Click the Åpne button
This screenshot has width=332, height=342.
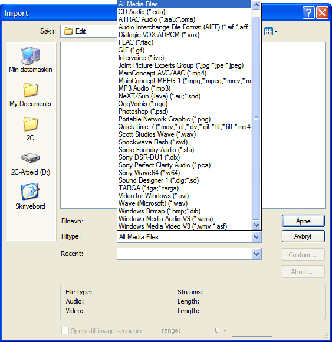click(303, 221)
